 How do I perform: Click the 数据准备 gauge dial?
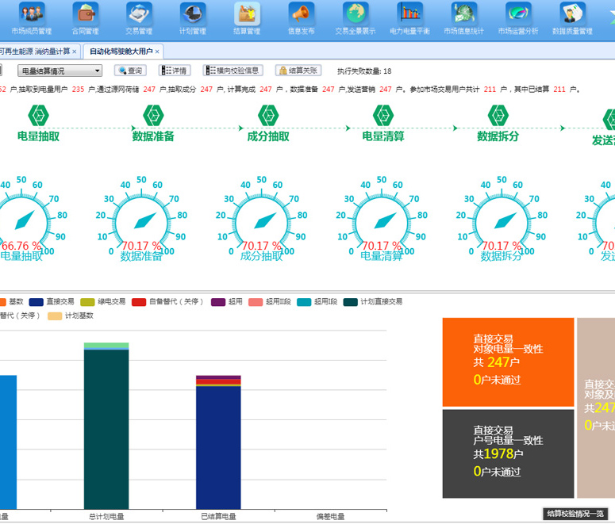point(141,222)
